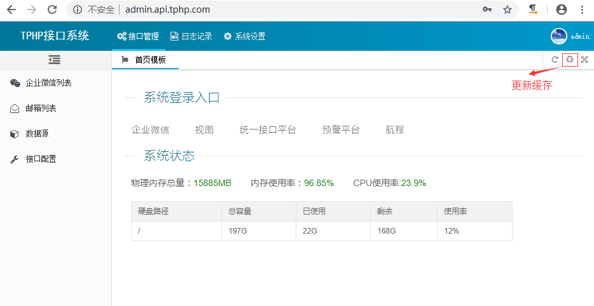Click the 23.9% CPU usage value

point(413,183)
